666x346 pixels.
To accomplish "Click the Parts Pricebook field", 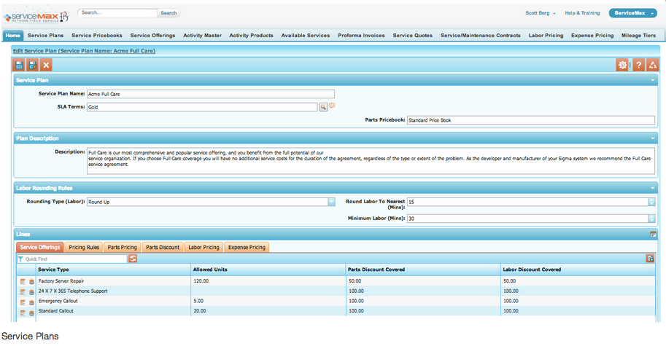I will [531, 120].
